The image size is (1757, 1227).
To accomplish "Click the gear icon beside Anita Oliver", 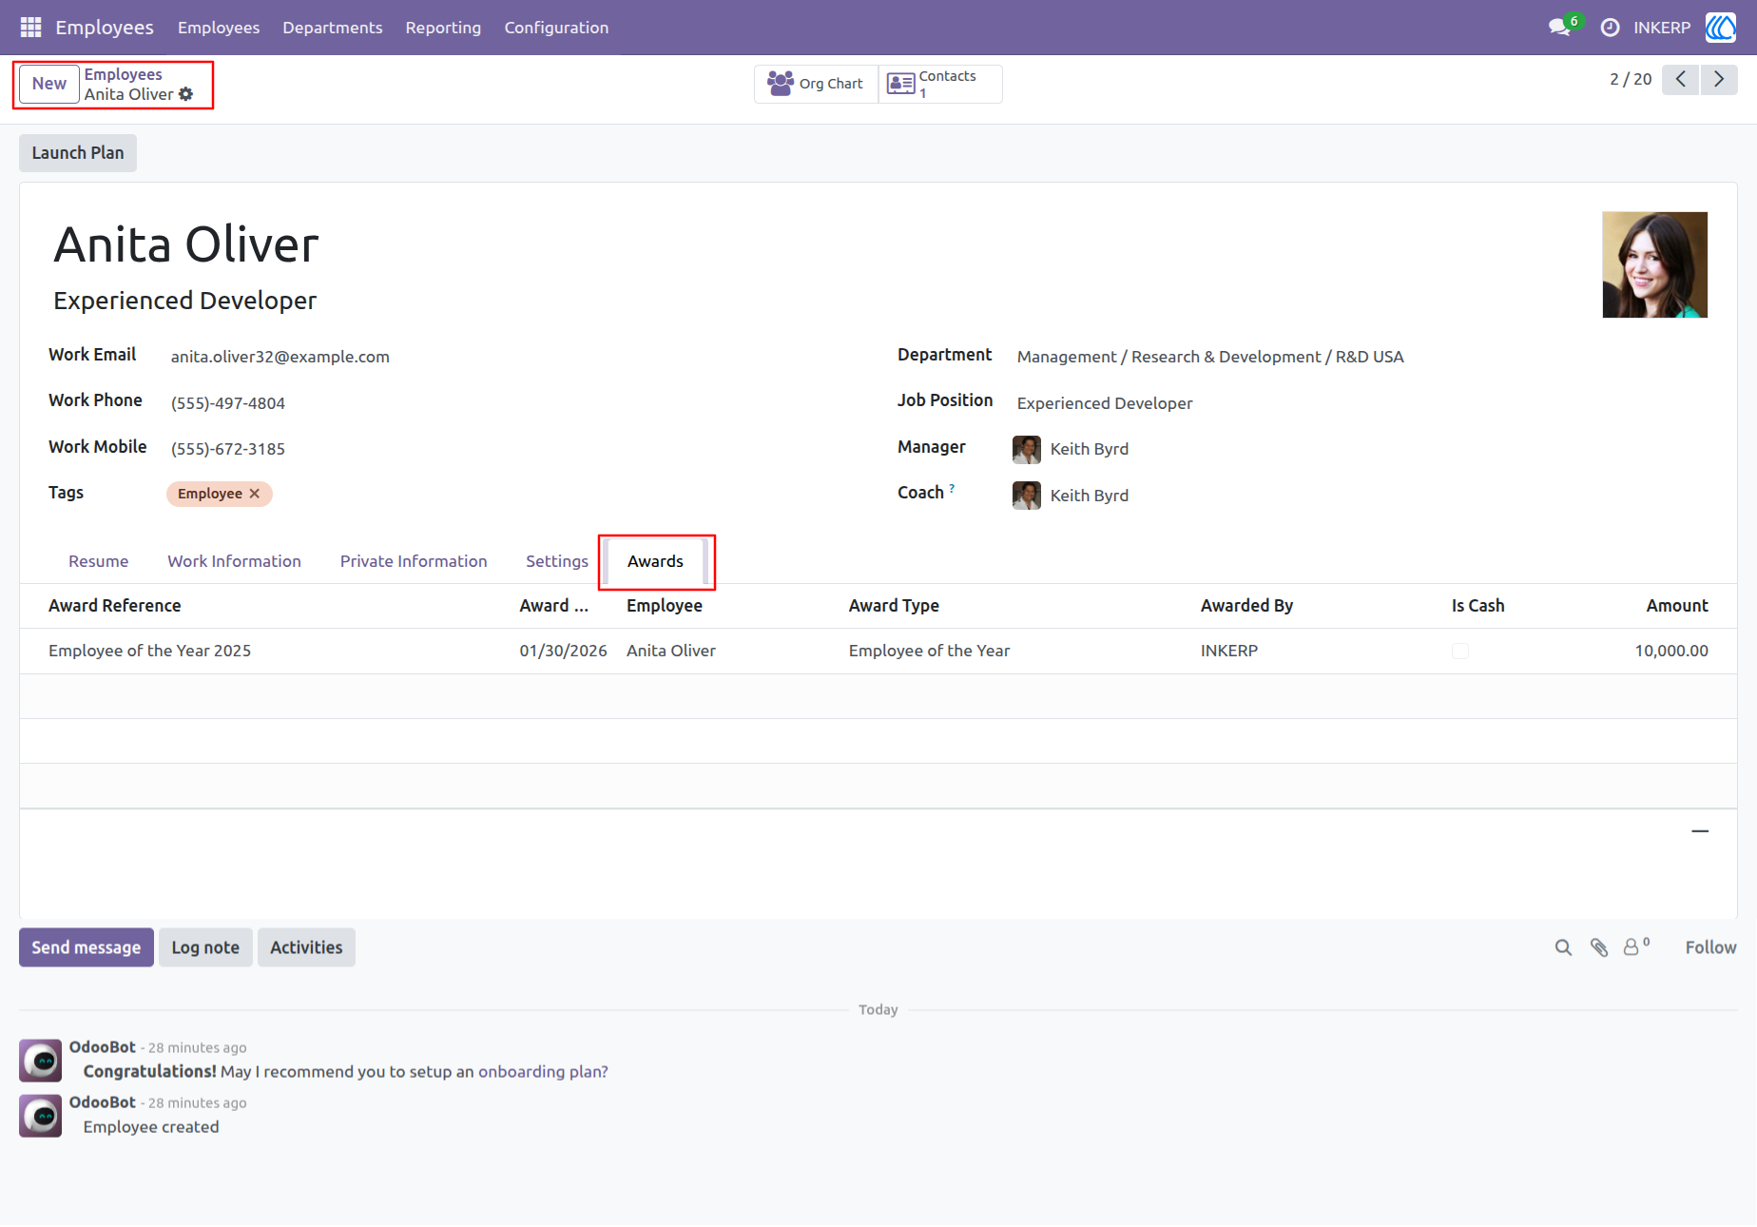I will (x=186, y=94).
